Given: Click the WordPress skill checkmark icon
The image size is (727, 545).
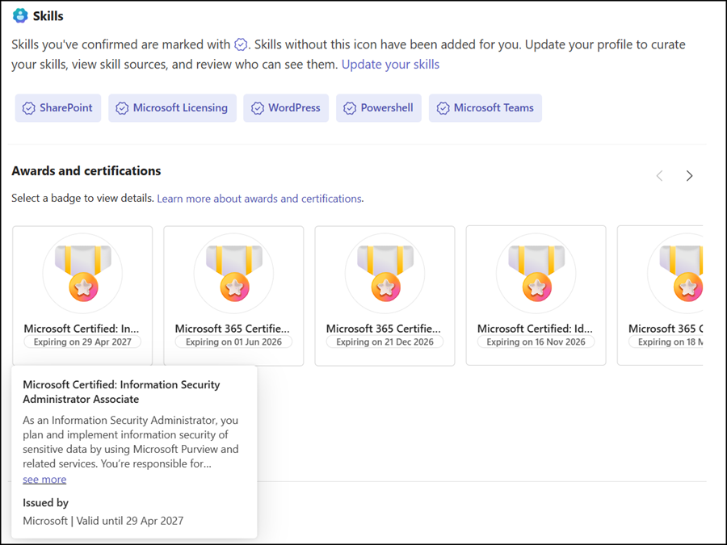Looking at the screenshot, I should (x=258, y=108).
